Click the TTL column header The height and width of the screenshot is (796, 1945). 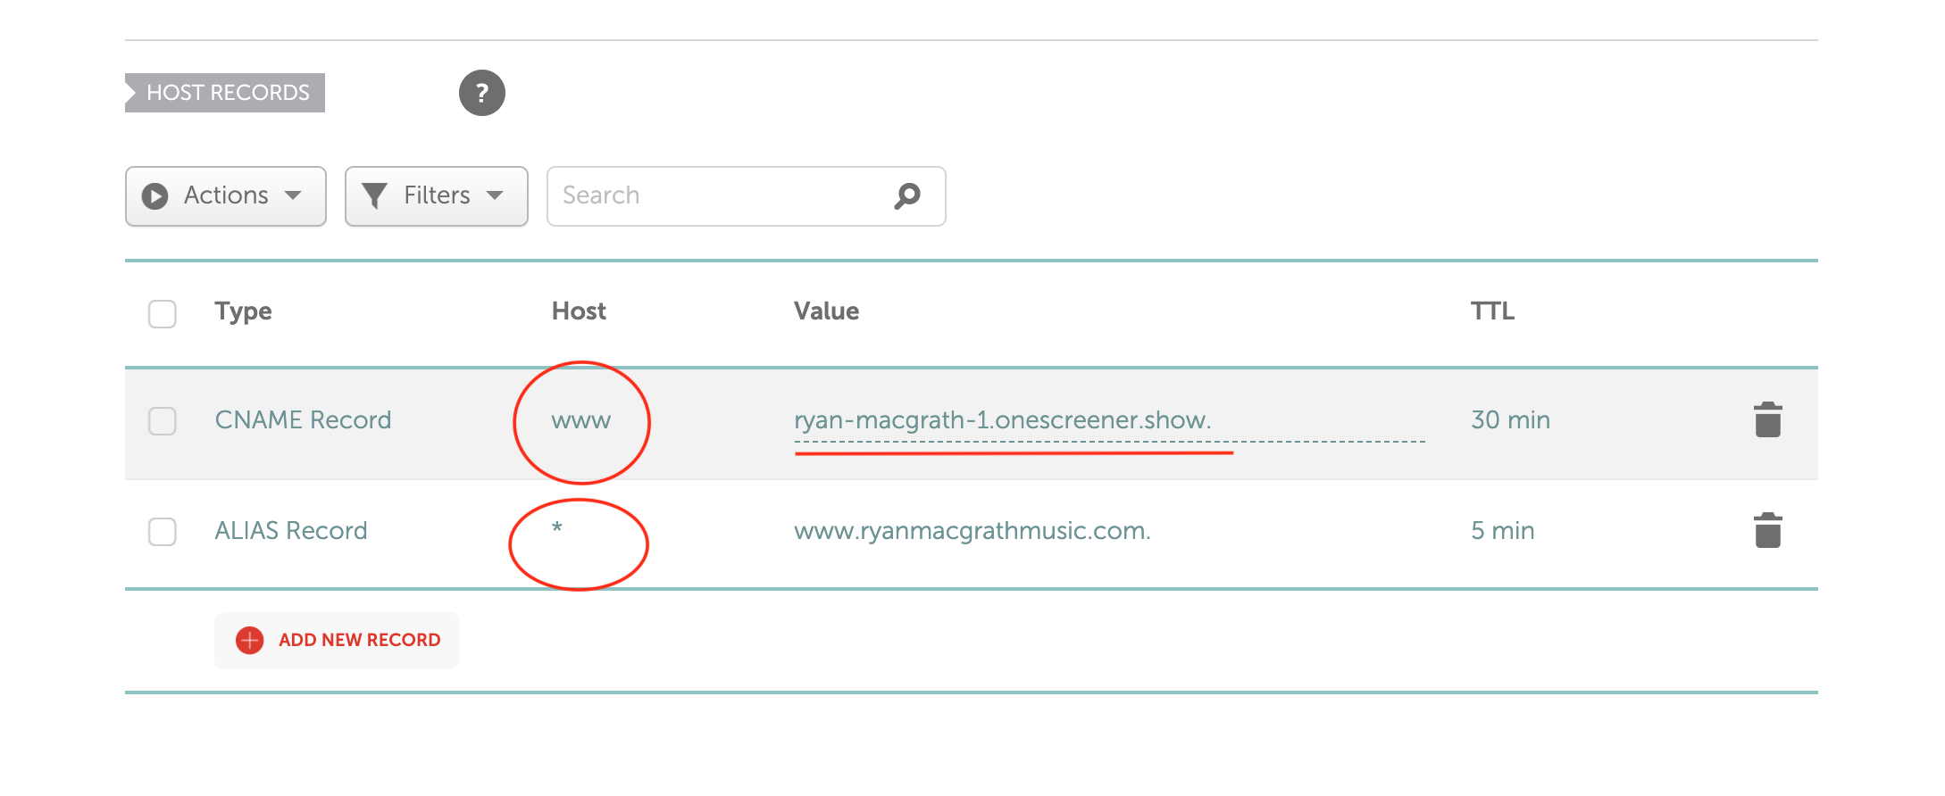[1492, 311]
